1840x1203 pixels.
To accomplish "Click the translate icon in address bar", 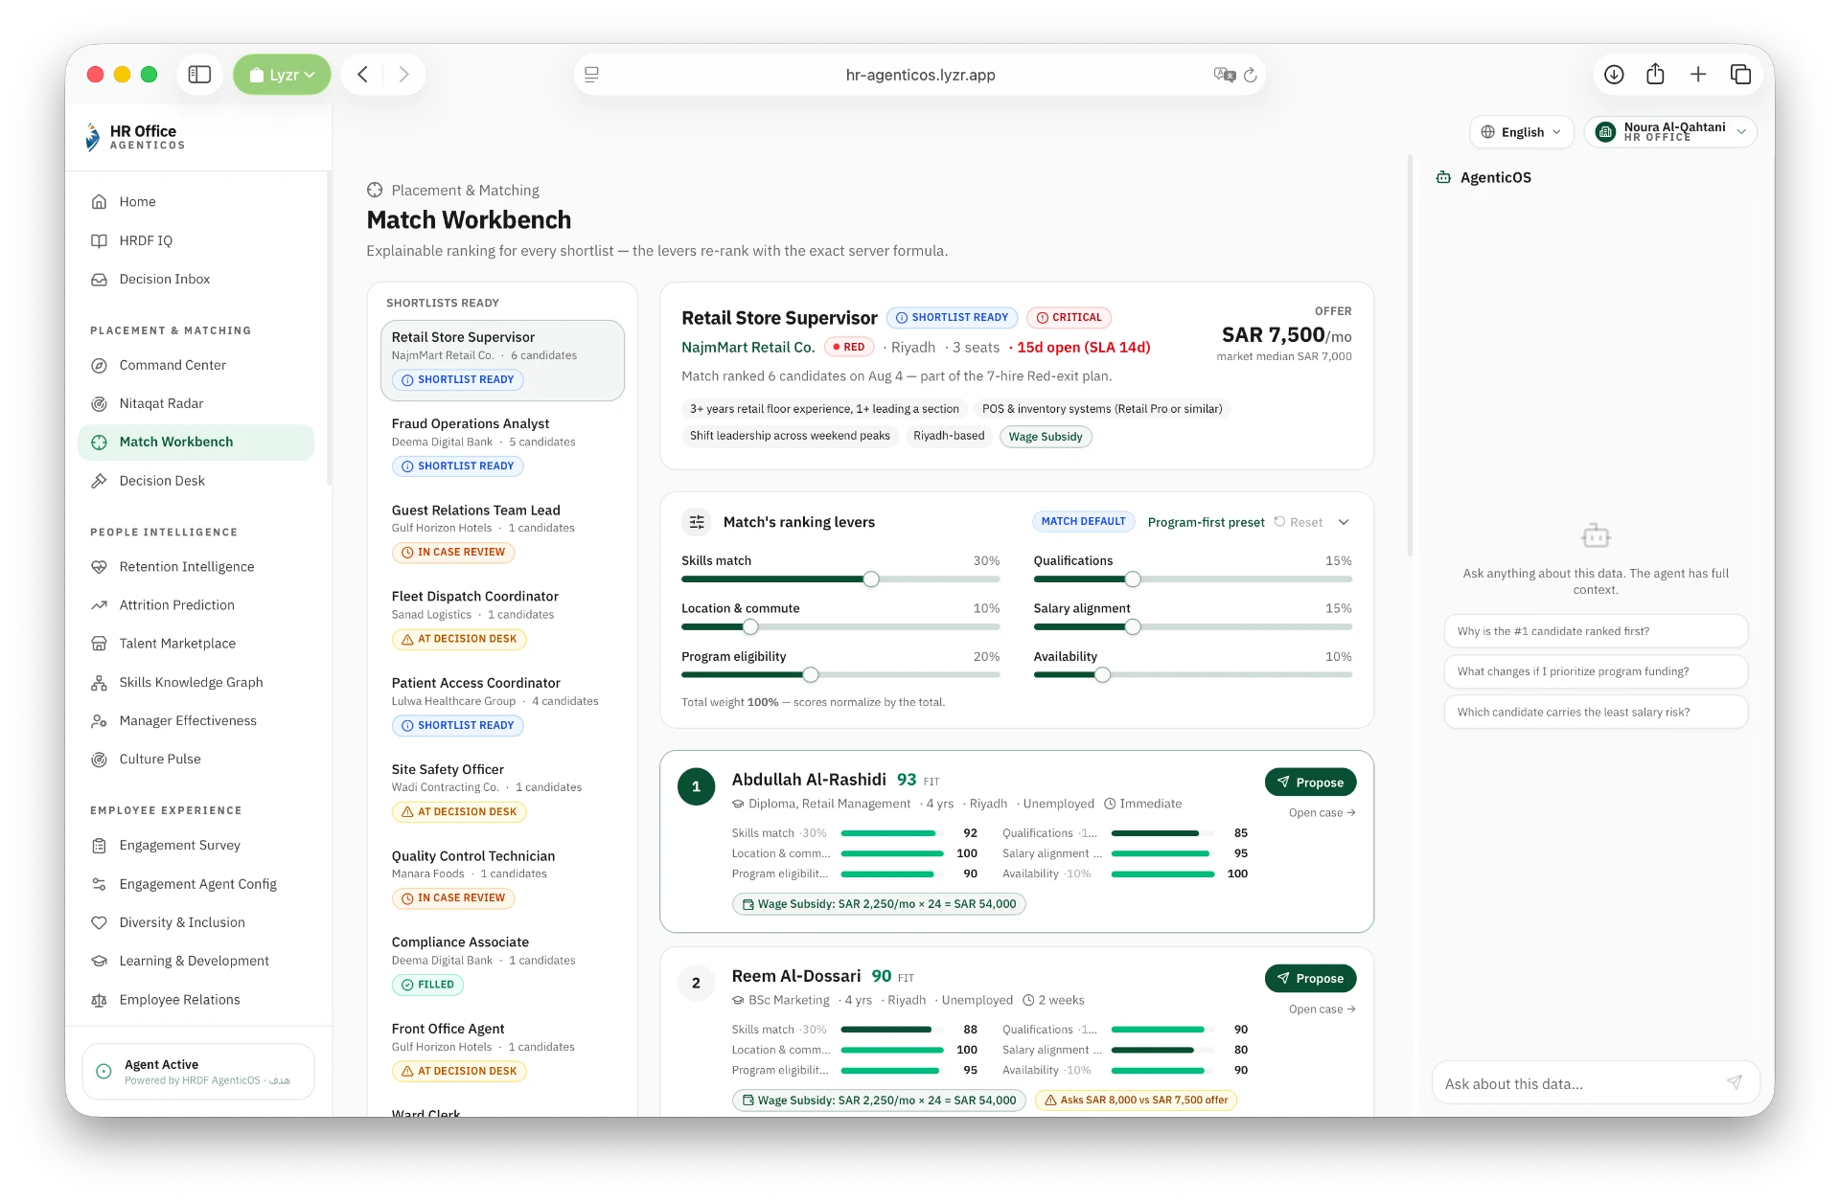I will point(1224,75).
